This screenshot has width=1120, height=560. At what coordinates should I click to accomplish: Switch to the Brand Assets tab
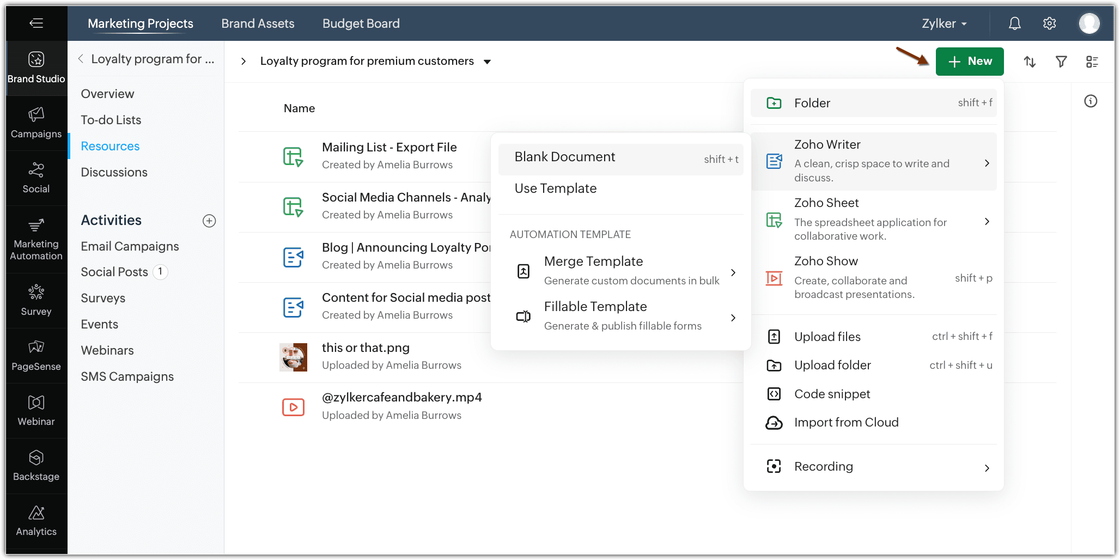pyautogui.click(x=258, y=23)
